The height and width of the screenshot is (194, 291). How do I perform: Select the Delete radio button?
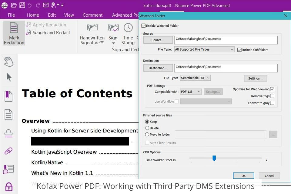coord(147,128)
